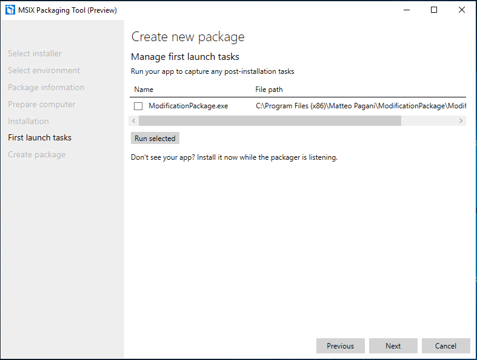Click the Run selected button
Image resolution: width=477 pixels, height=360 pixels.
(x=155, y=138)
